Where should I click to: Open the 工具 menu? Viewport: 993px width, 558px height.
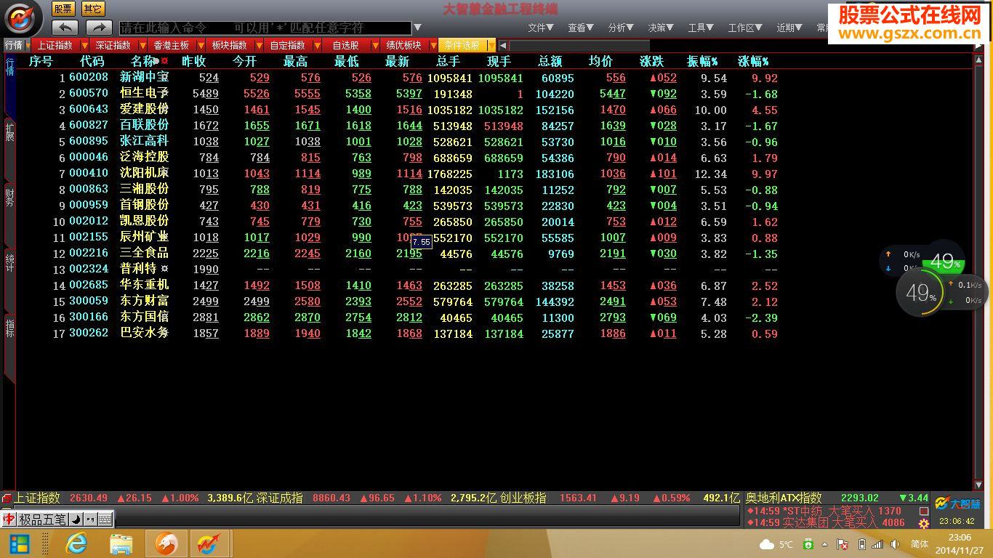click(x=701, y=28)
